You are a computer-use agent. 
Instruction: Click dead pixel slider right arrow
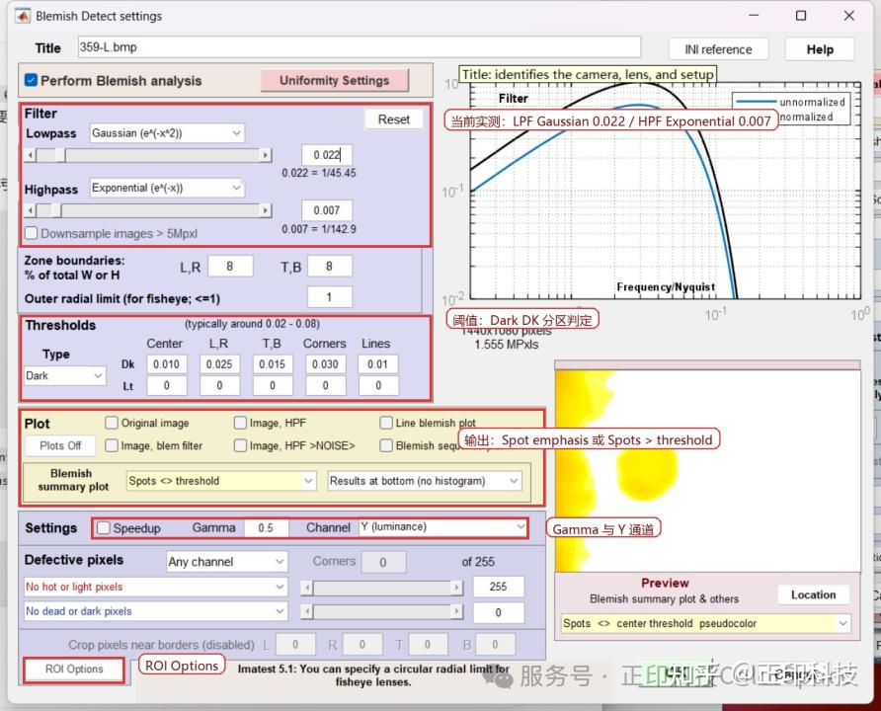point(457,611)
